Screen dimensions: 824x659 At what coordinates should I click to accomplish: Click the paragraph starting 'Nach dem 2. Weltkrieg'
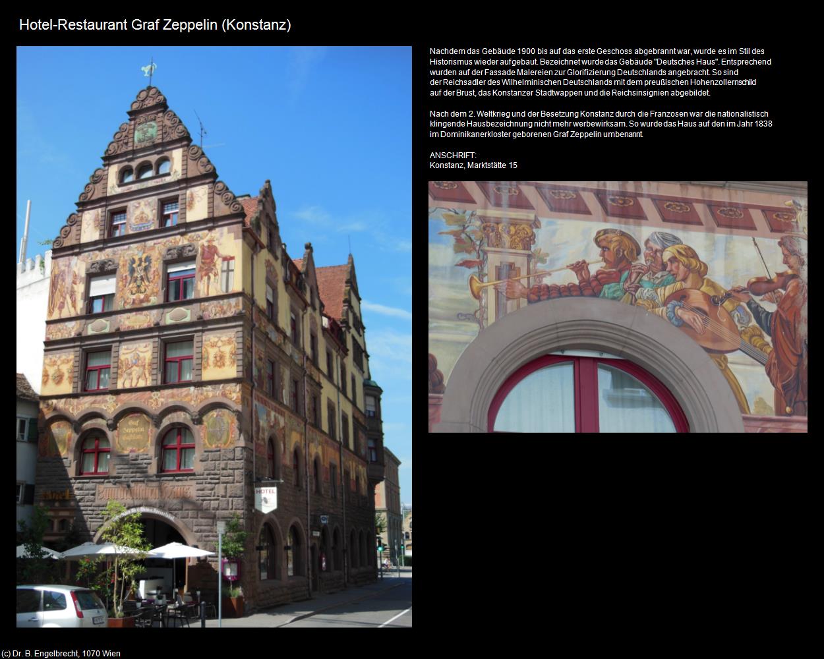(601, 124)
